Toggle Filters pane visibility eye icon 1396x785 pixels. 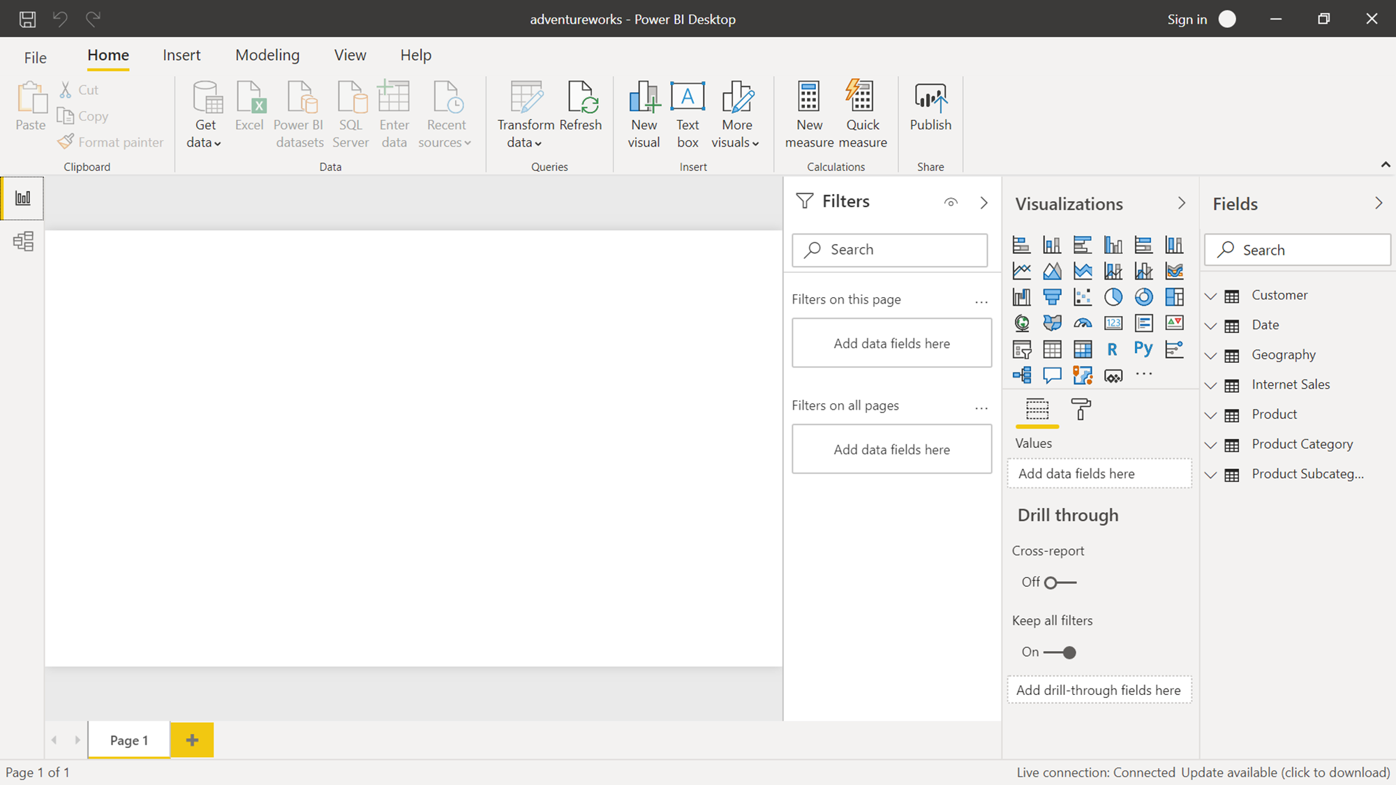951,202
